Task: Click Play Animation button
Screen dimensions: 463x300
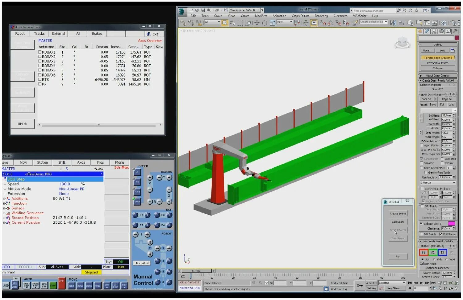Action: (x=421, y=283)
